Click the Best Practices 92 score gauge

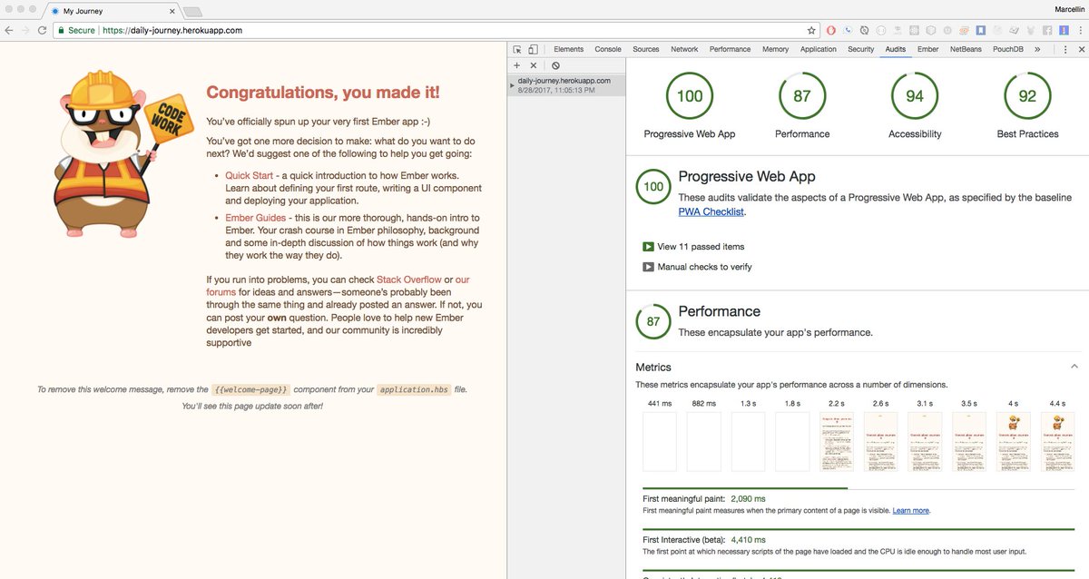tap(1027, 96)
